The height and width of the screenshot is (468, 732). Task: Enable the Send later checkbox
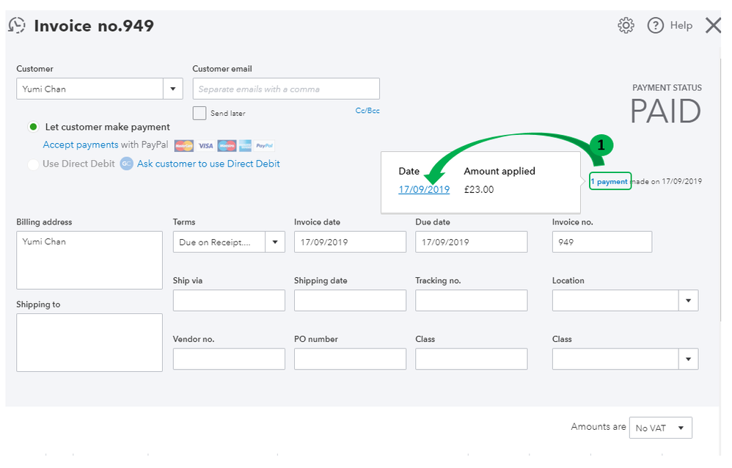(200, 113)
